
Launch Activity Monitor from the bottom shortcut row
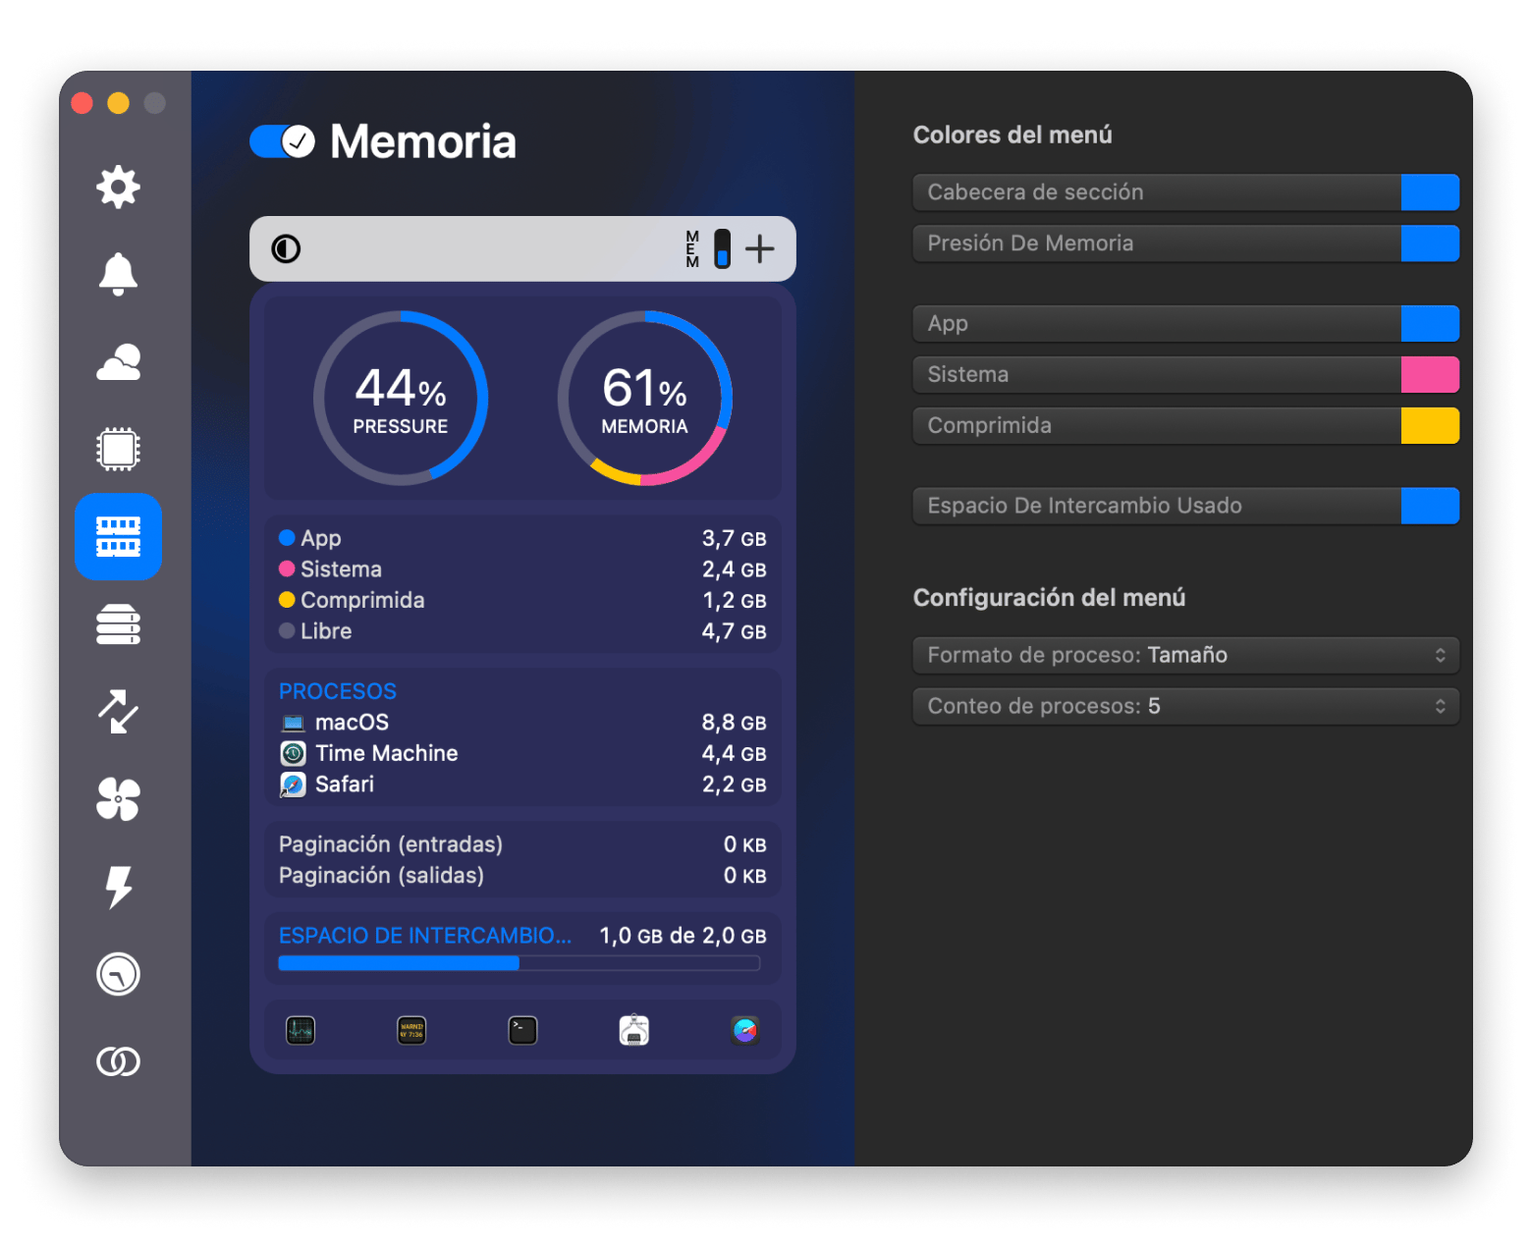pos(301,1030)
